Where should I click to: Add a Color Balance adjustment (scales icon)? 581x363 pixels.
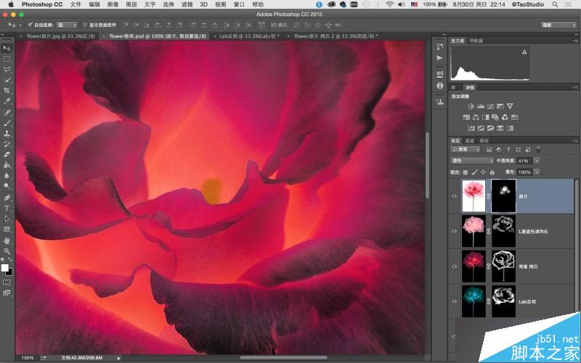click(x=476, y=118)
